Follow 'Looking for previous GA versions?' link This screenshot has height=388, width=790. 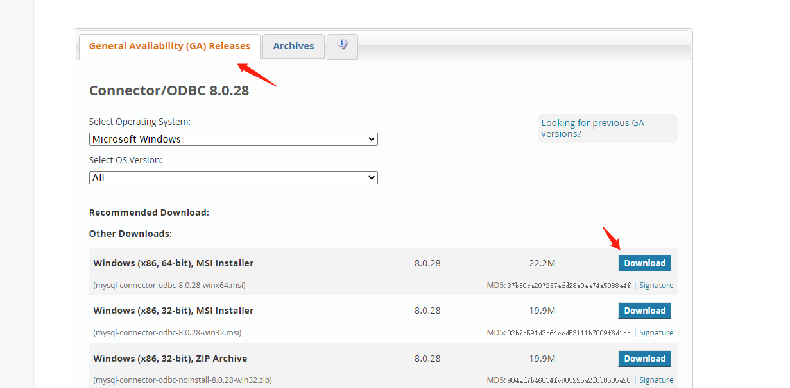point(592,128)
